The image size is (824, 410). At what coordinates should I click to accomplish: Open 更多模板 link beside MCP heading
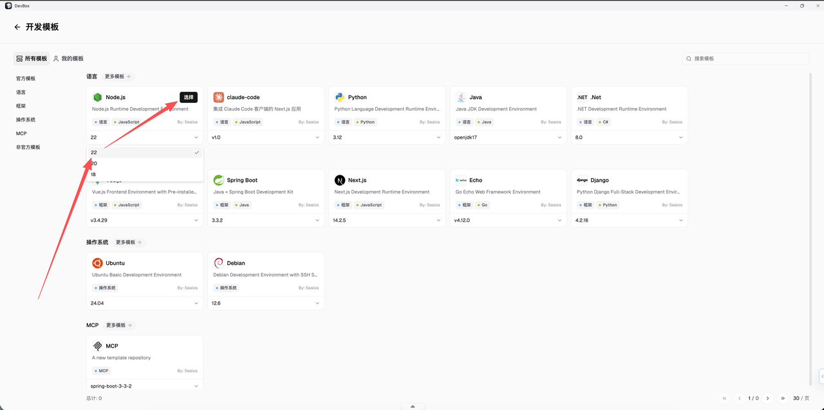(119, 325)
